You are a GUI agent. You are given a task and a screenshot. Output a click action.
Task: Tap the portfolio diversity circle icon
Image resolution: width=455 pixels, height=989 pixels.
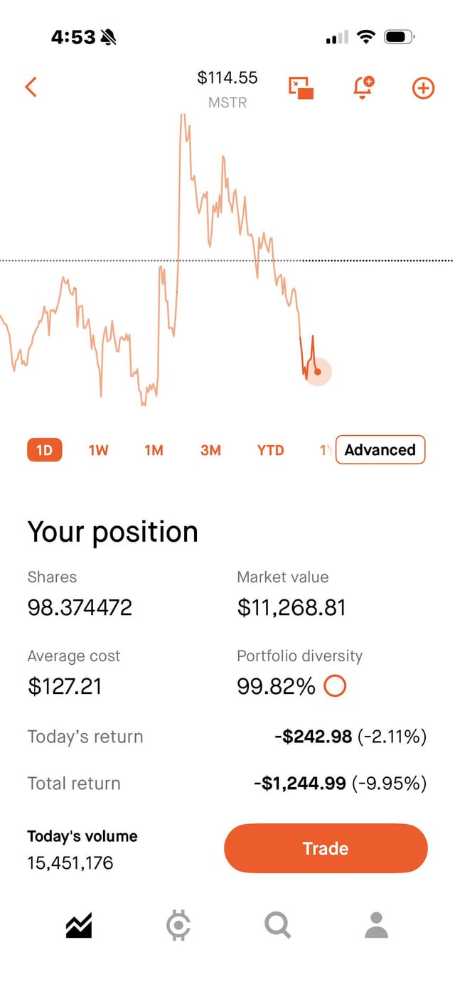tap(335, 686)
